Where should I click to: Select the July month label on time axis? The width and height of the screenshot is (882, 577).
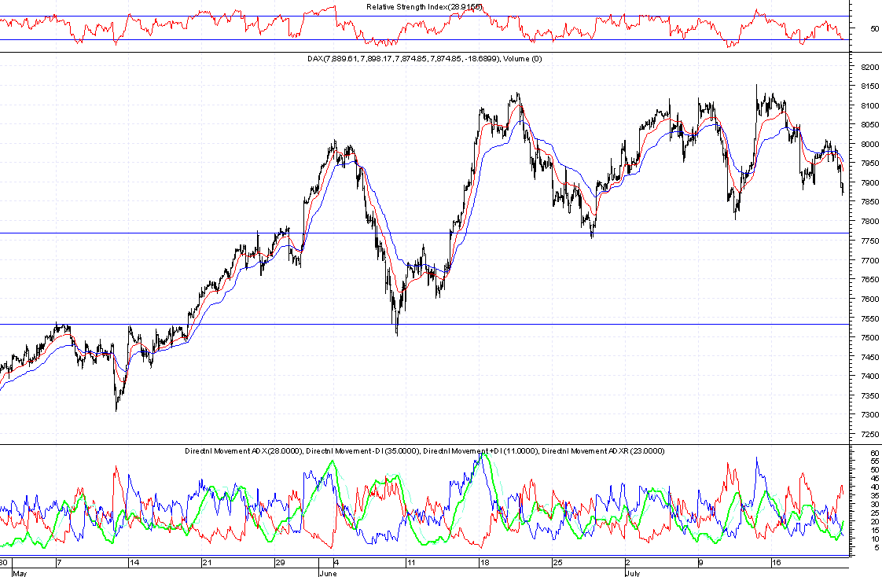(634, 573)
